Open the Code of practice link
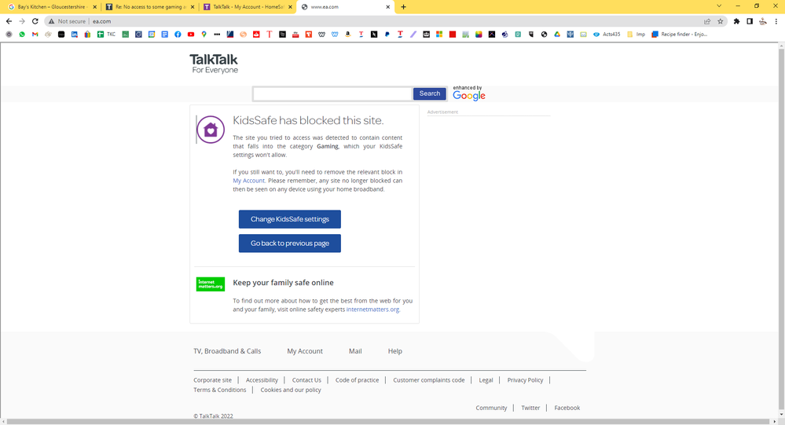This screenshot has width=785, height=425. point(357,380)
